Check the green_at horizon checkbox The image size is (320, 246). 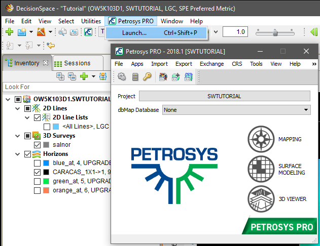[38, 181]
